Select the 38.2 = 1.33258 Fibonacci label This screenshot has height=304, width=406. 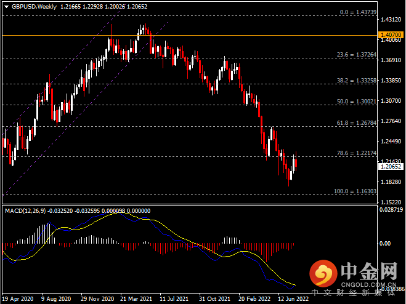point(355,81)
